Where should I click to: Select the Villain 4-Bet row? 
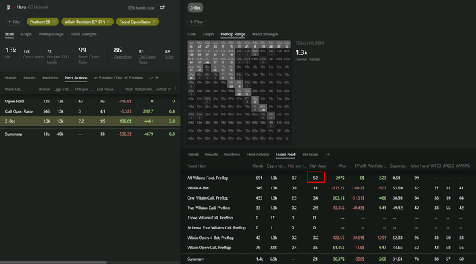(328, 188)
